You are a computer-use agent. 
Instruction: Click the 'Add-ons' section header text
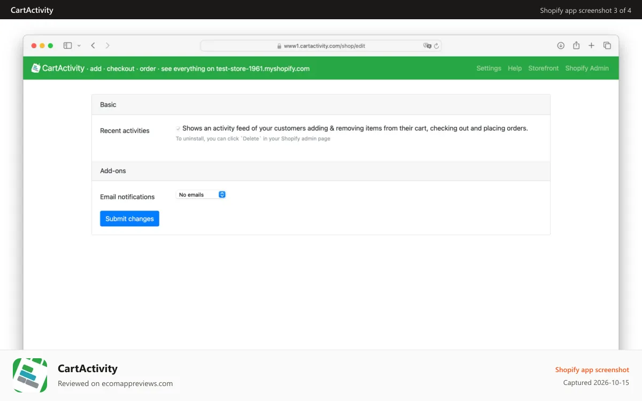point(113,171)
